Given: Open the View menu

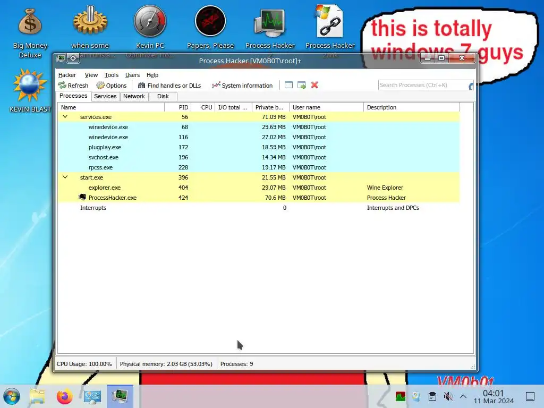Looking at the screenshot, I should [x=91, y=75].
